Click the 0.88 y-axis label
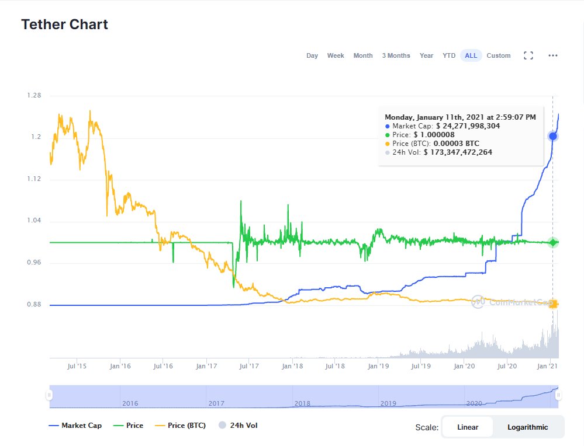Viewport: 584px width, 446px height. click(34, 304)
